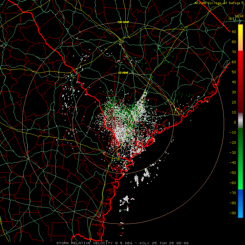
Task: Click the -70 value on velocity scale
Action: pyautogui.click(x=233, y=193)
